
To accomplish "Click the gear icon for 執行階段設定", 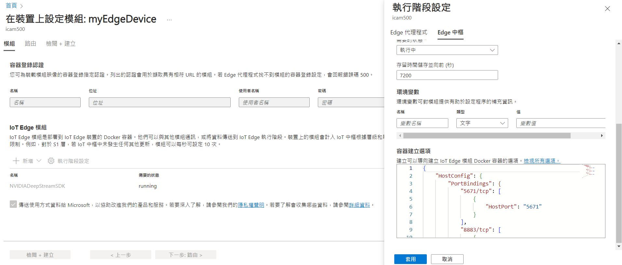I will [51, 161].
